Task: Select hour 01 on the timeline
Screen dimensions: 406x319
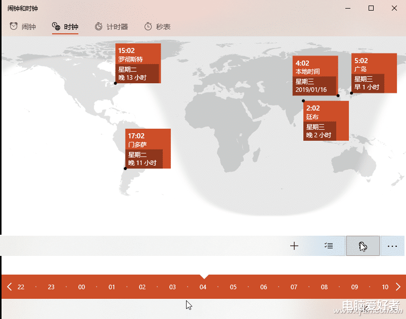Action: (112, 287)
